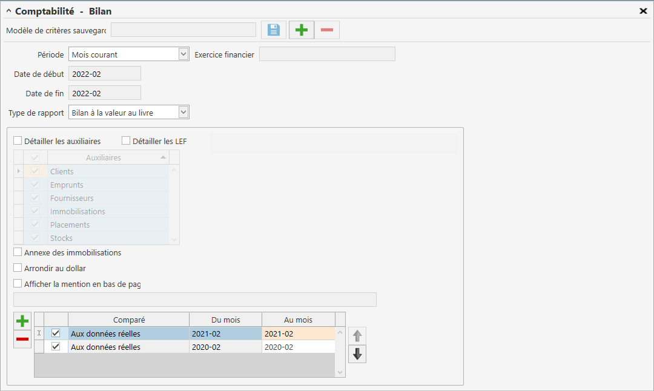Click the Modèle de critères sauvegardé field
This screenshot has height=391, width=654.
point(183,30)
